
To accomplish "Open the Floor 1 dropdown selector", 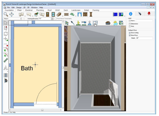I will coord(12,19).
